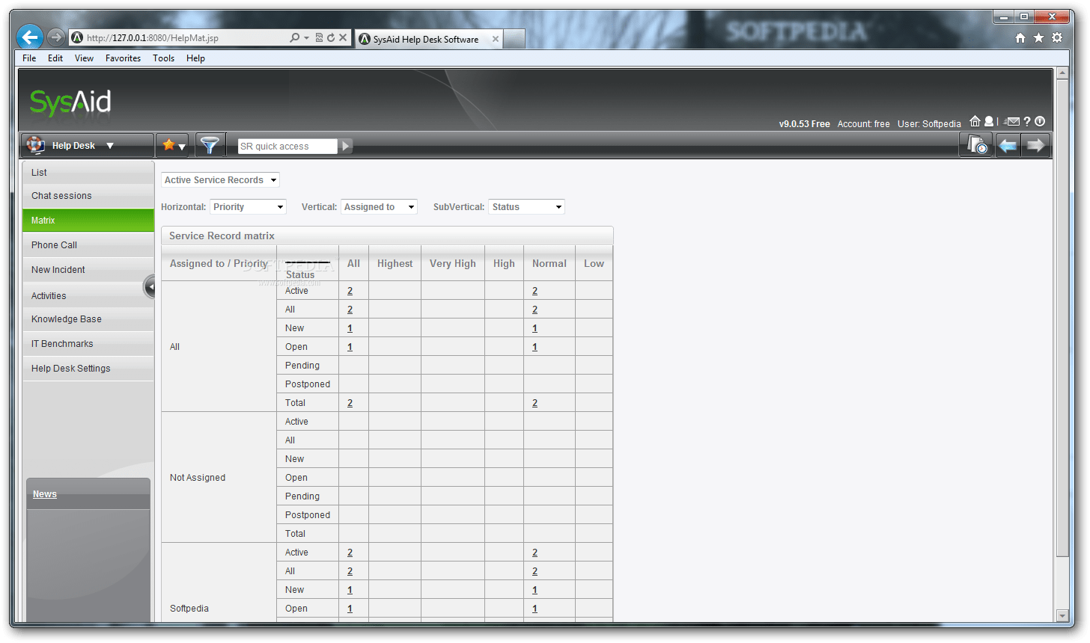Click the power/logout icon at top right

click(x=1040, y=120)
